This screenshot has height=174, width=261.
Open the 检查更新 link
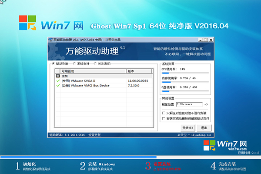[x=94, y=135]
